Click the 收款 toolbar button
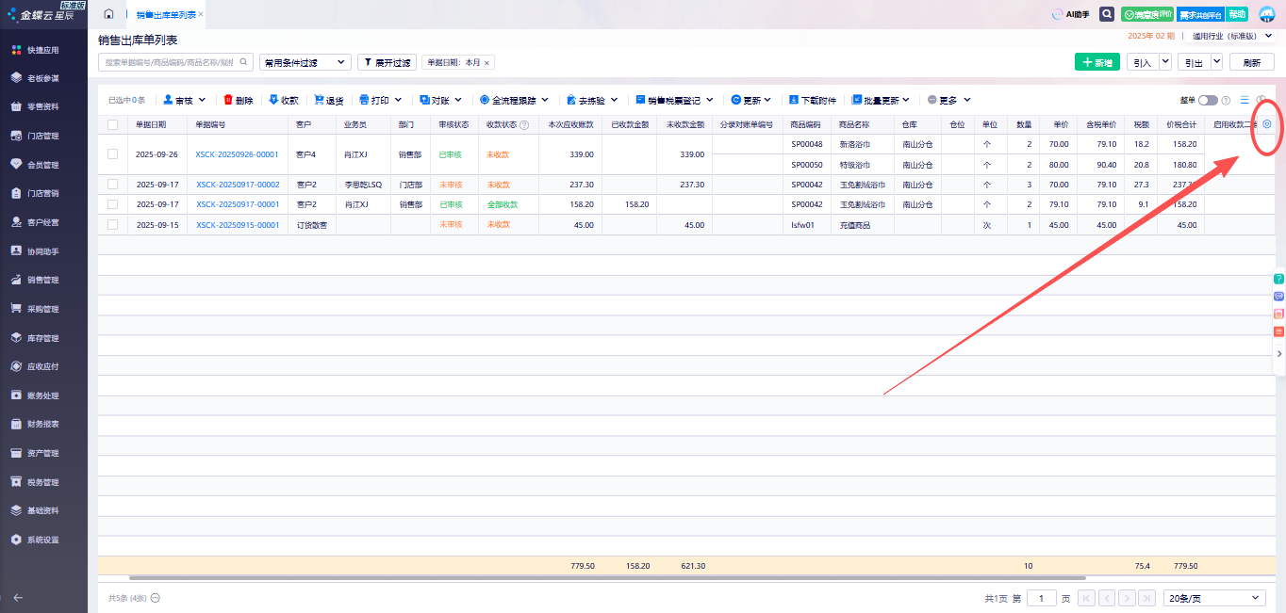The width and height of the screenshot is (1286, 613). click(x=284, y=100)
